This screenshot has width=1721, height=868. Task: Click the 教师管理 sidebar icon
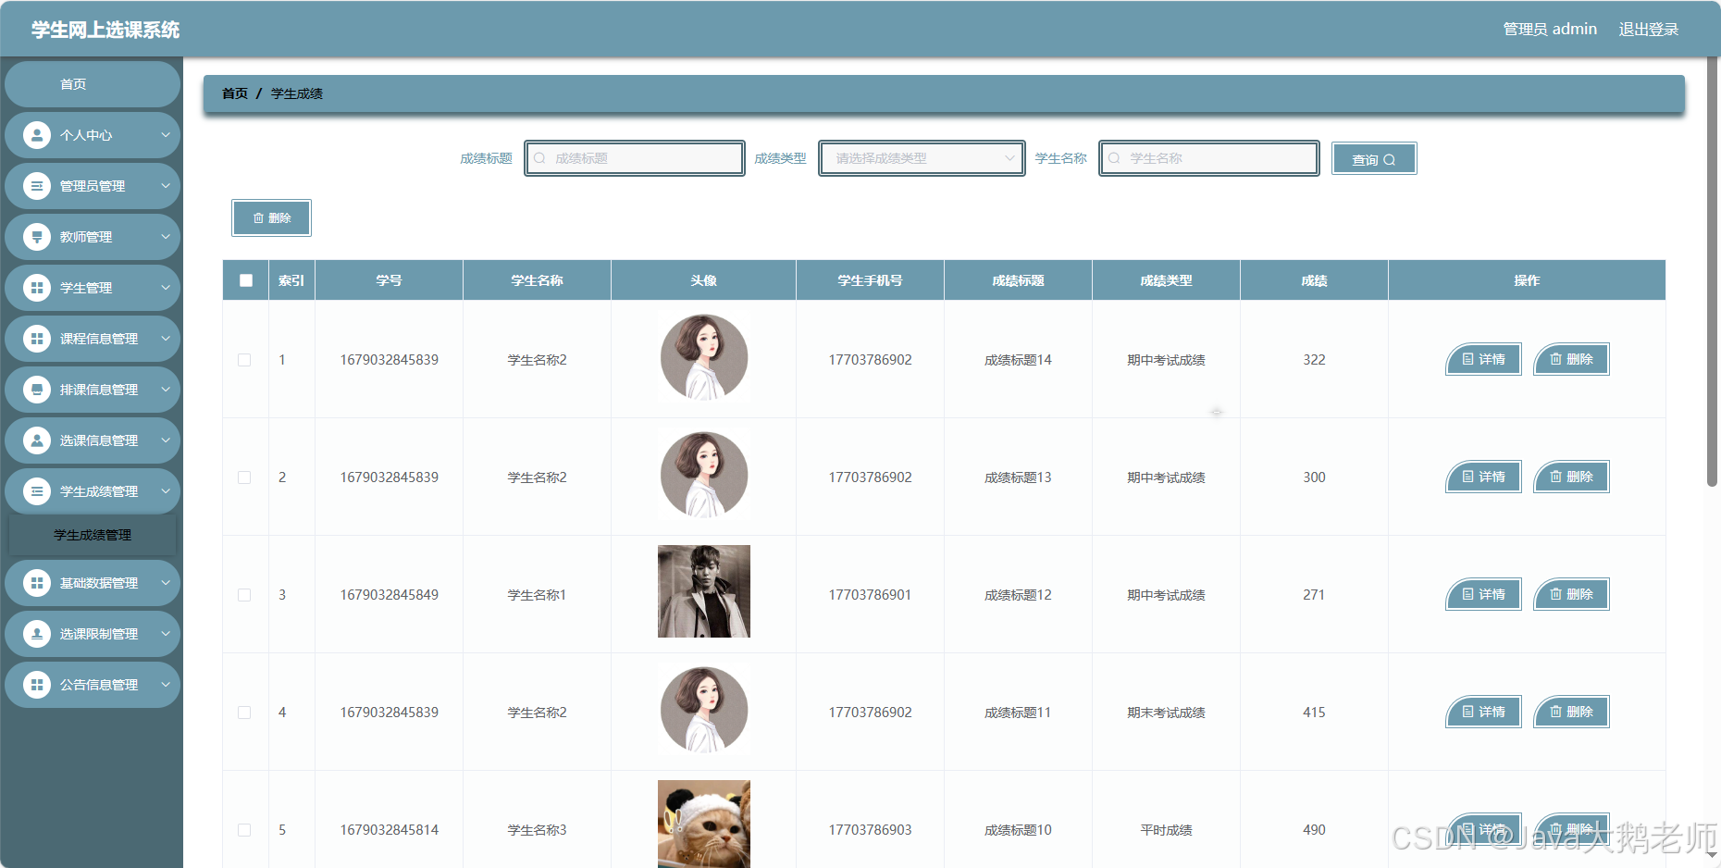coord(37,237)
